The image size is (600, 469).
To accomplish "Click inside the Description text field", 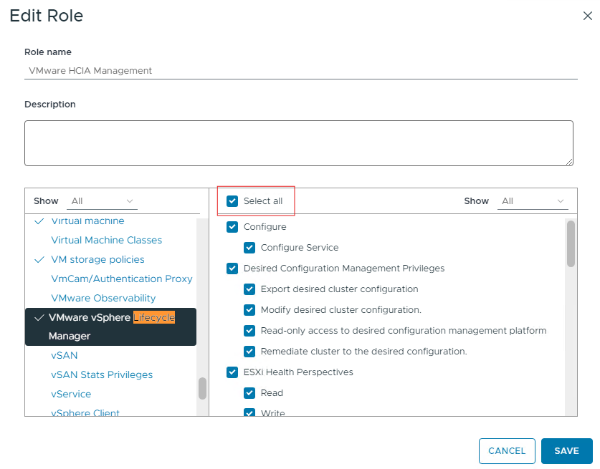I will (x=298, y=142).
